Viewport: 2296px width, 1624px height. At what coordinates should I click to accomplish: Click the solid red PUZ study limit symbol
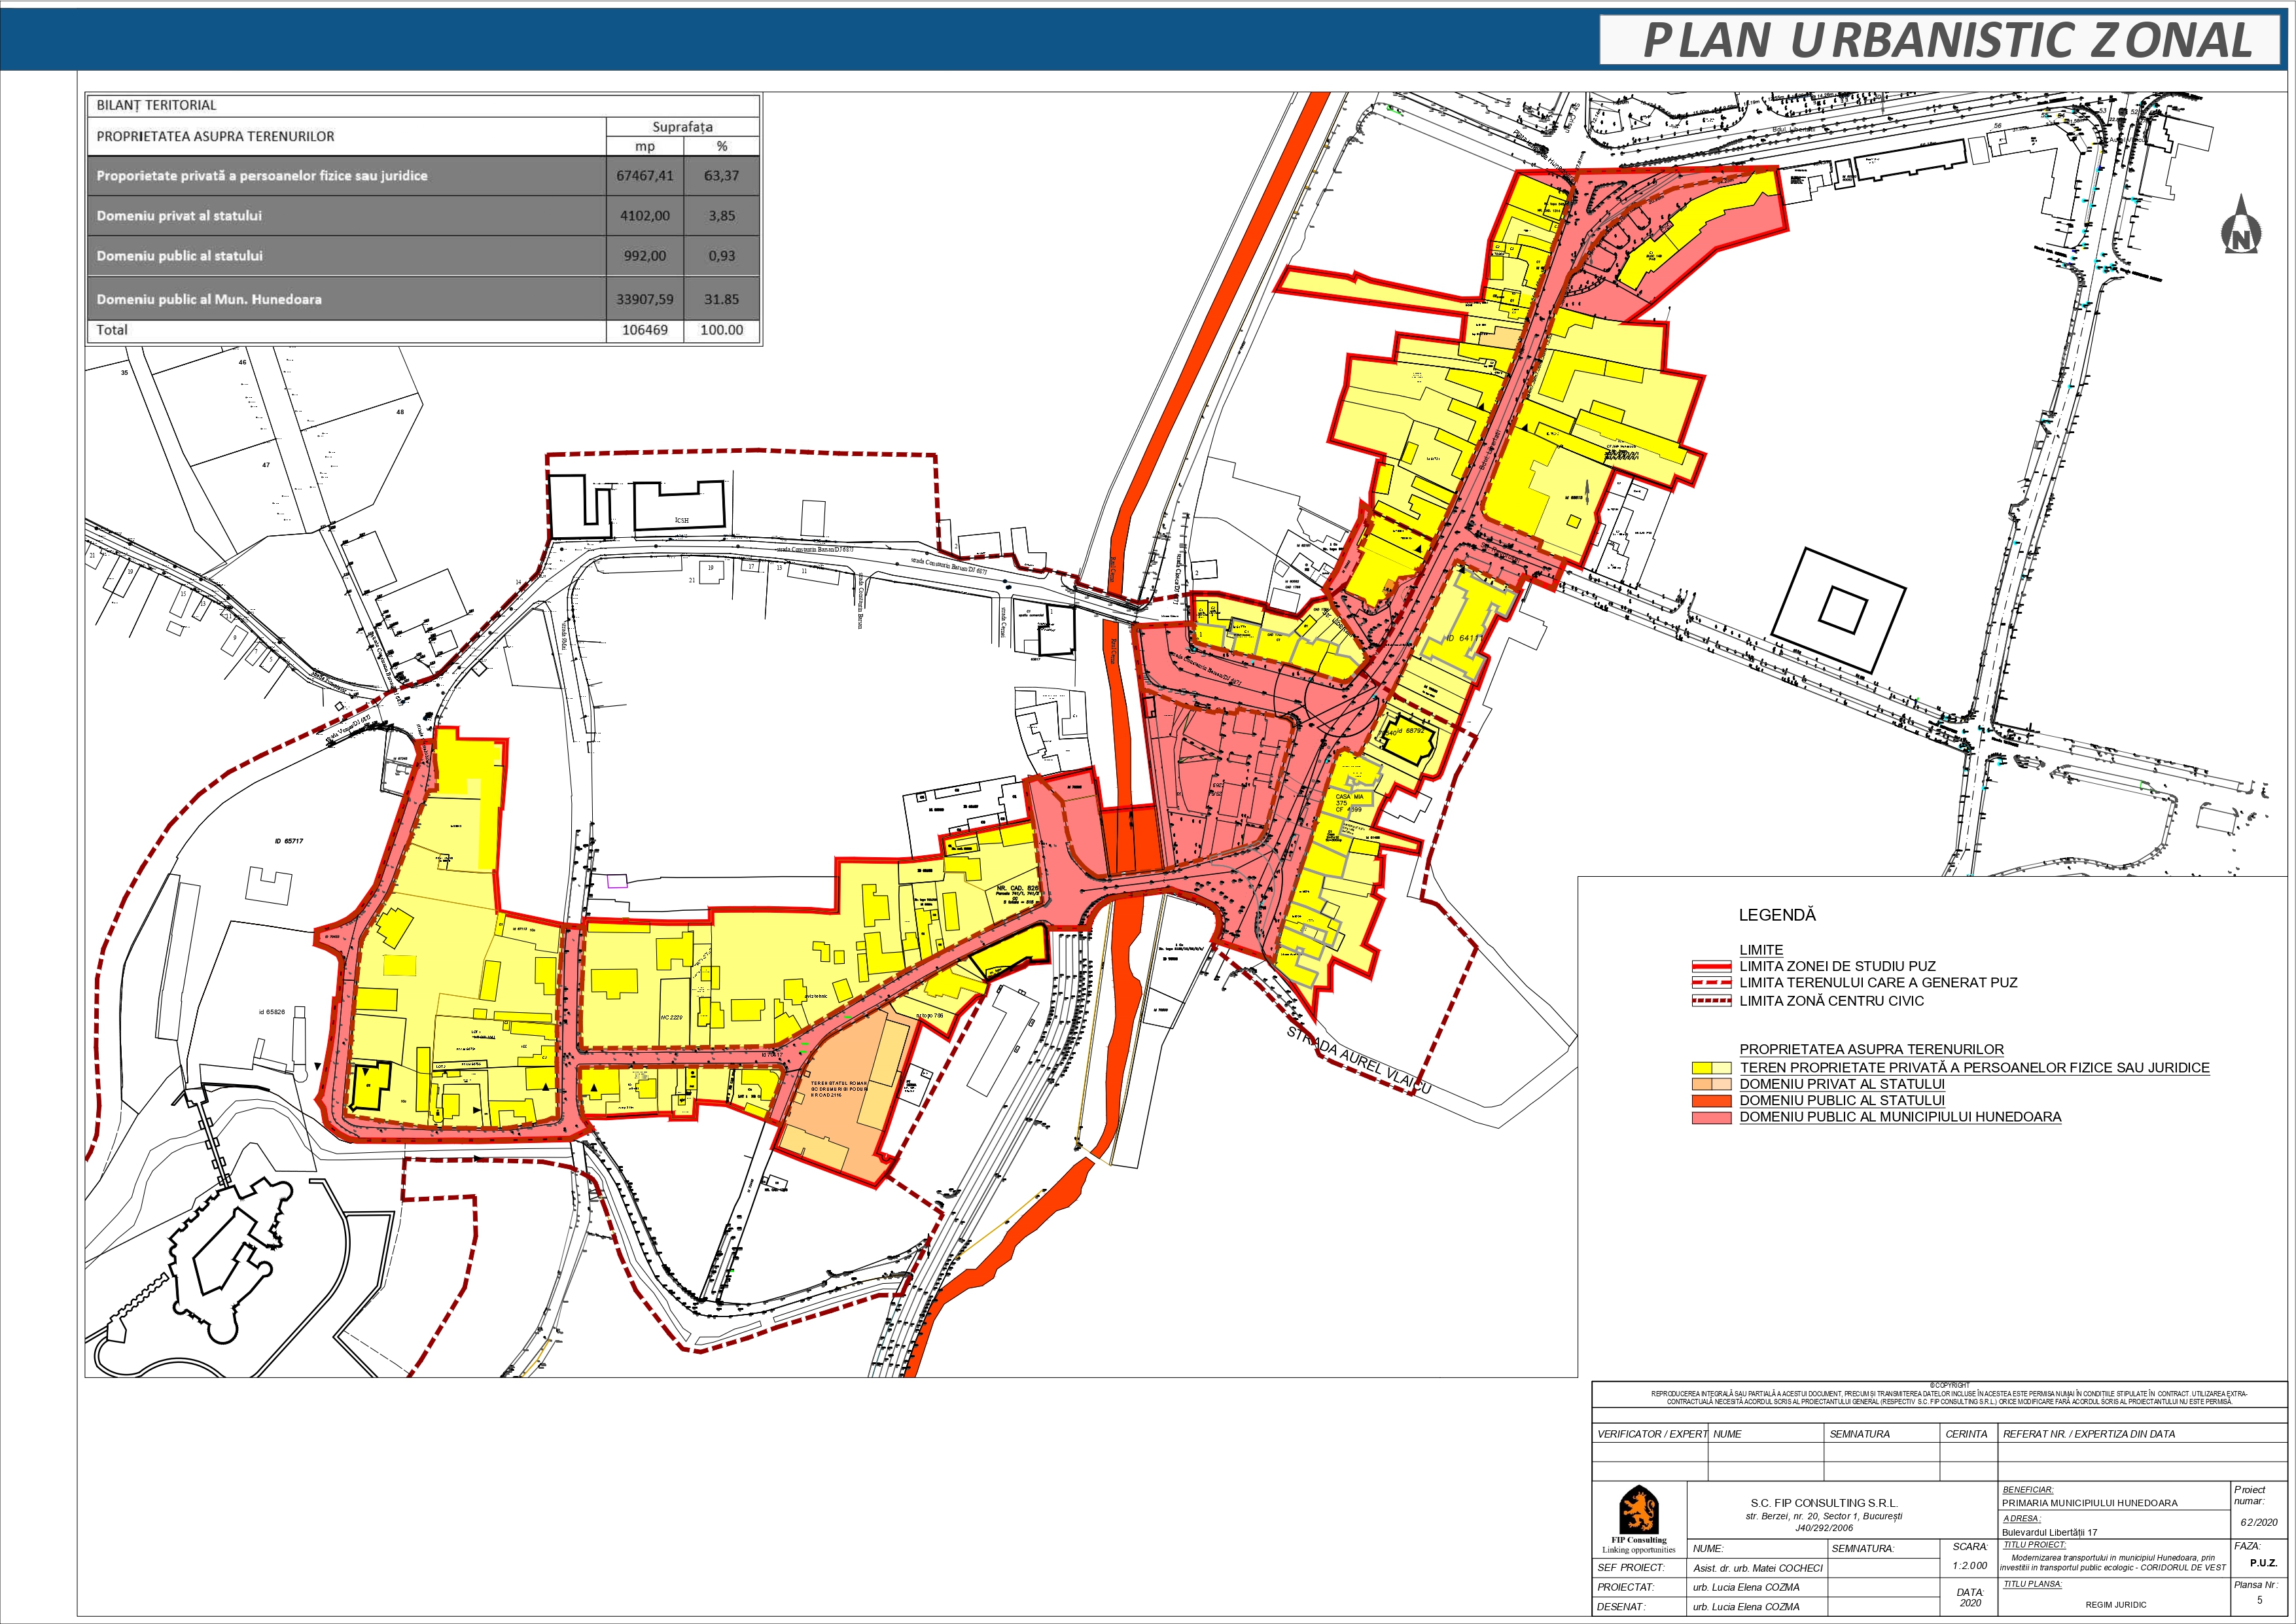coord(1711,967)
